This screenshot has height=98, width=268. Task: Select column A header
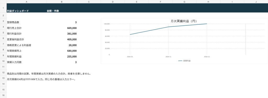click(x=26, y=2)
